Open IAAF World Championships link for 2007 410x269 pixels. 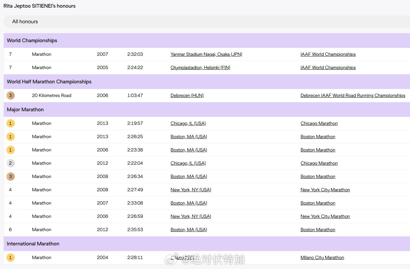coord(328,54)
